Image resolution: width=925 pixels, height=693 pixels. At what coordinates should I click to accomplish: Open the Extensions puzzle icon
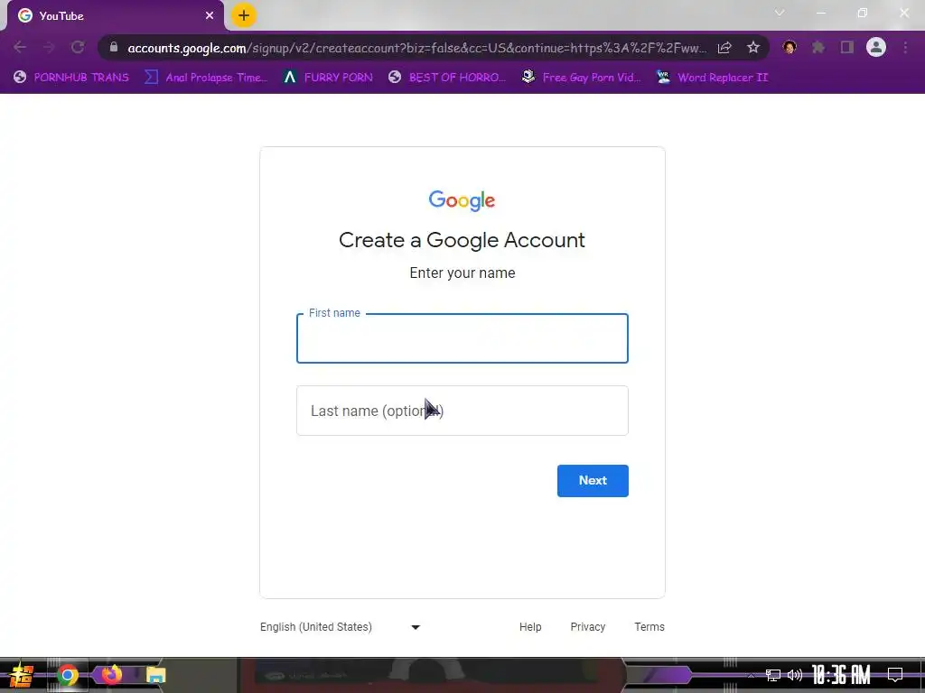(x=818, y=47)
